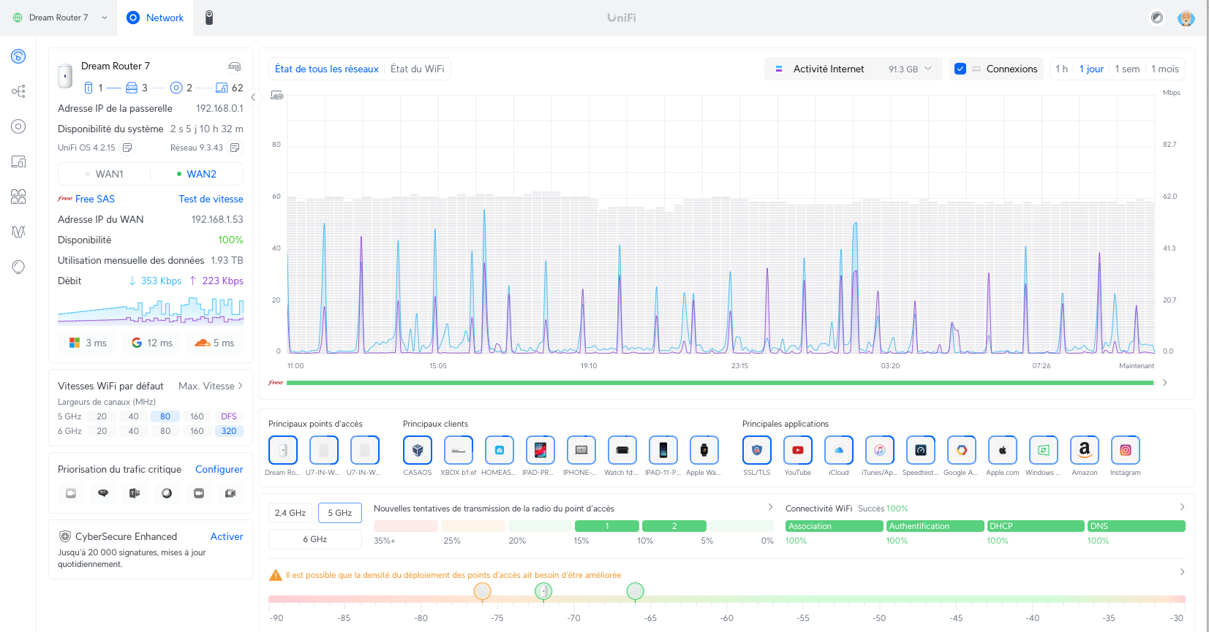The height and width of the screenshot is (632, 1209).
Task: Switch to the État du WiFi tab
Action: coord(417,69)
